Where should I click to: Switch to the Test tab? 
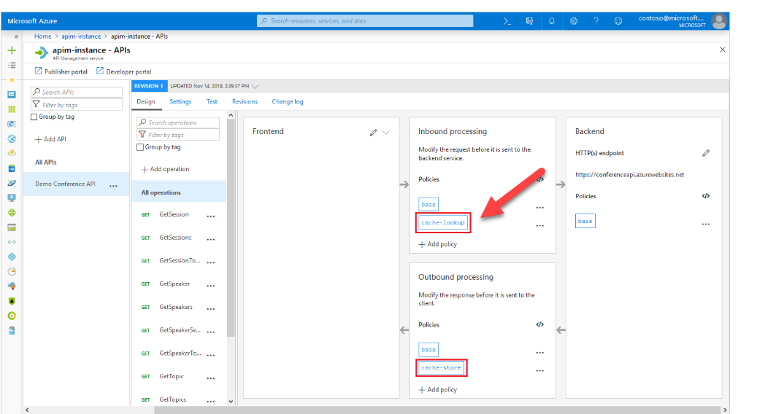tap(212, 102)
